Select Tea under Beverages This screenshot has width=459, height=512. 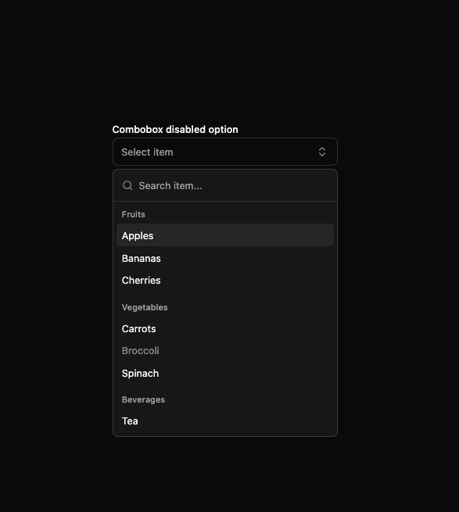click(224, 421)
